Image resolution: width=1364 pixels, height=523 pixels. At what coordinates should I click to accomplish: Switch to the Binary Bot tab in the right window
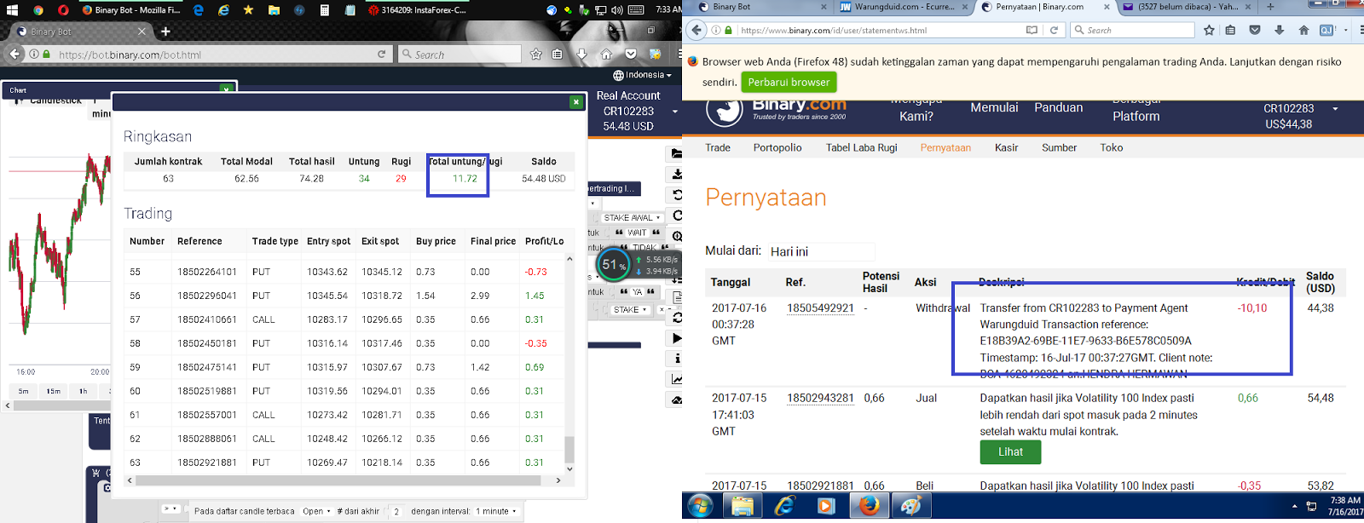761,7
